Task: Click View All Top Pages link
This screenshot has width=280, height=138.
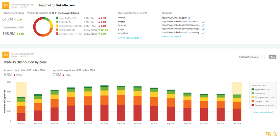Action: tap(171, 36)
